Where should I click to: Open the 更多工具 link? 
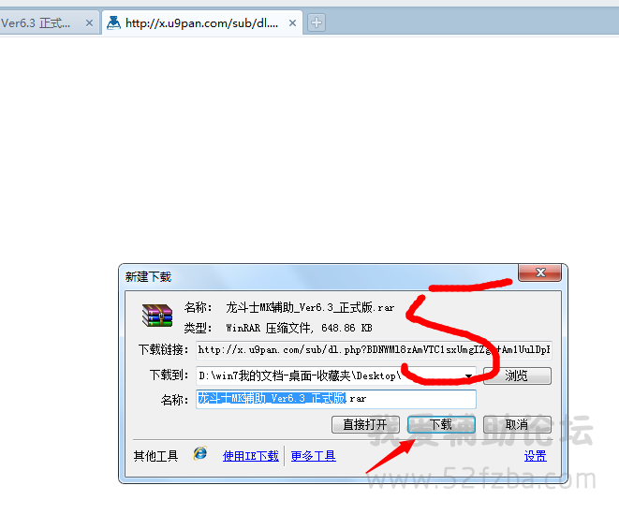[314, 456]
